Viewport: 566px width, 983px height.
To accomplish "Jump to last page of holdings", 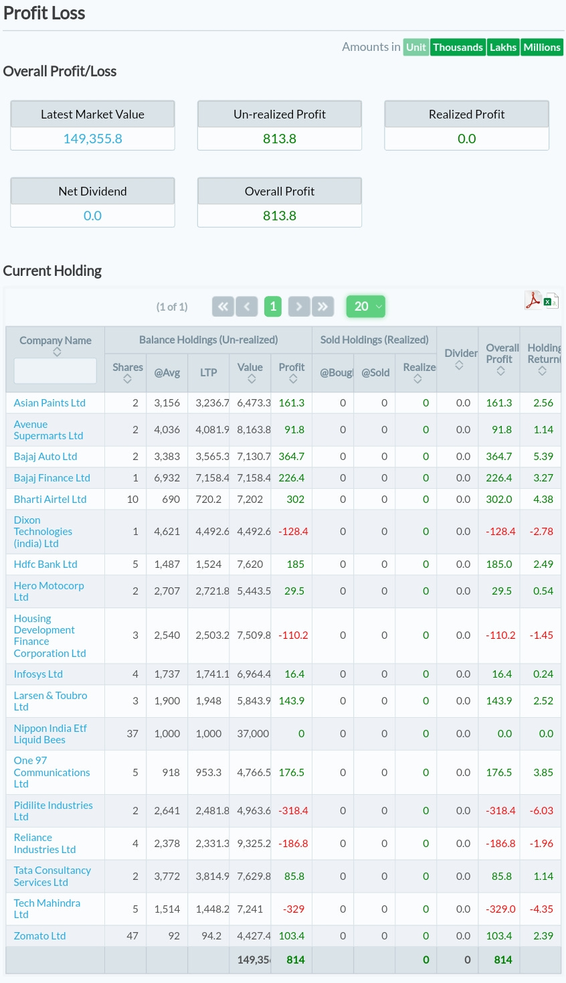I will [x=322, y=307].
